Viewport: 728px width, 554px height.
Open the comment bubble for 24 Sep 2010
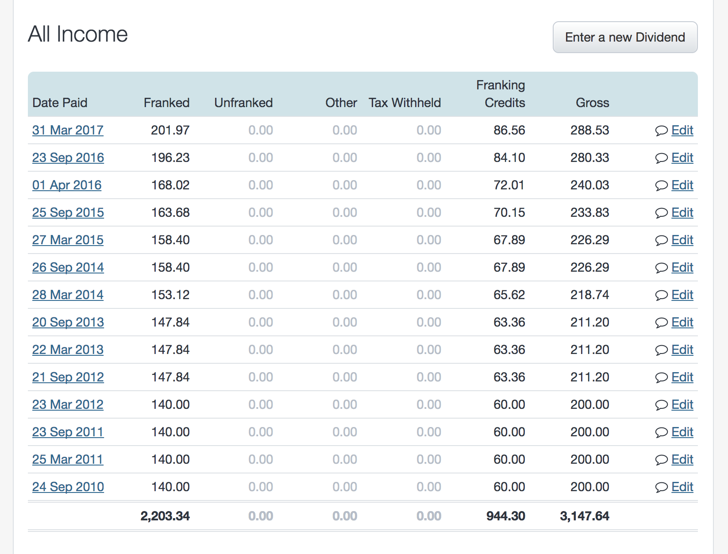pyautogui.click(x=661, y=487)
